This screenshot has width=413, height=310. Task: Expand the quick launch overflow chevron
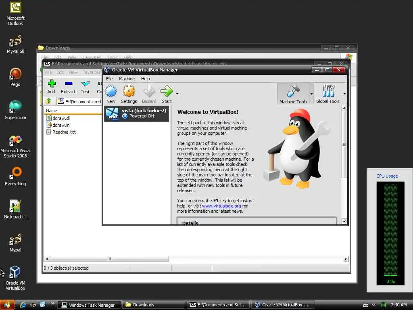coord(52,304)
